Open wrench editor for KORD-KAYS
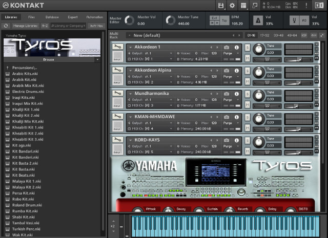Viewport: 328px width, 238px height. point(118,140)
